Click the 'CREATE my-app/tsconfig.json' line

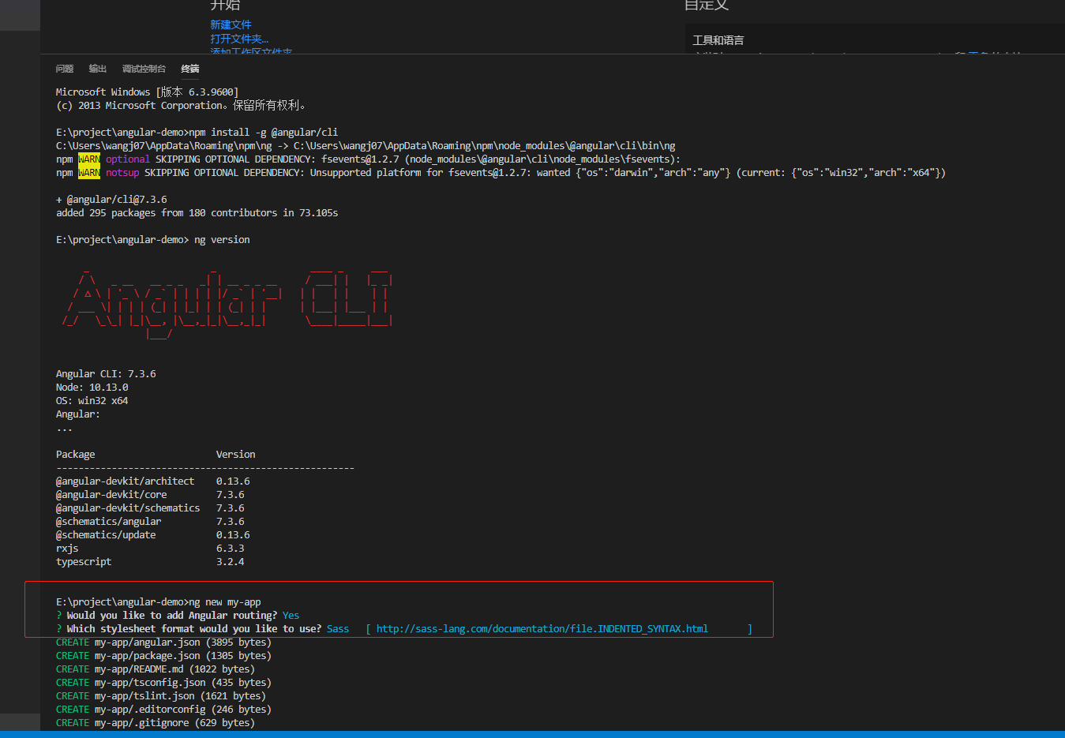pyautogui.click(x=163, y=683)
